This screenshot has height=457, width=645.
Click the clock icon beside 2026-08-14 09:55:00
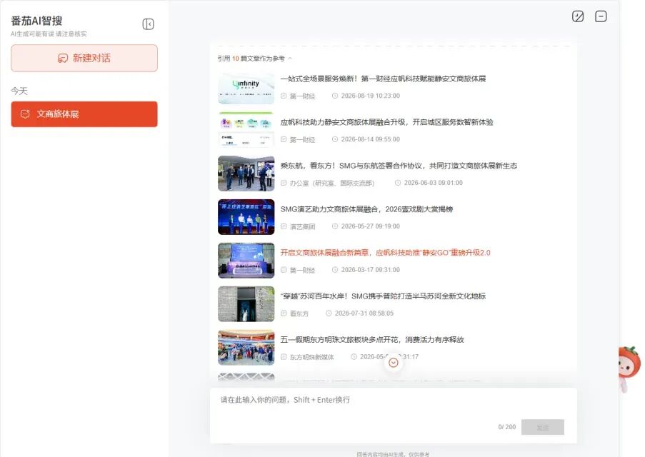[x=335, y=139]
